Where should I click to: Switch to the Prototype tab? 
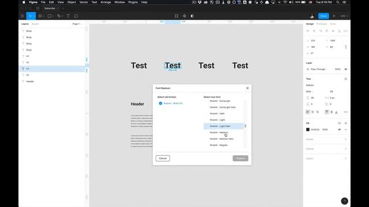click(322, 24)
